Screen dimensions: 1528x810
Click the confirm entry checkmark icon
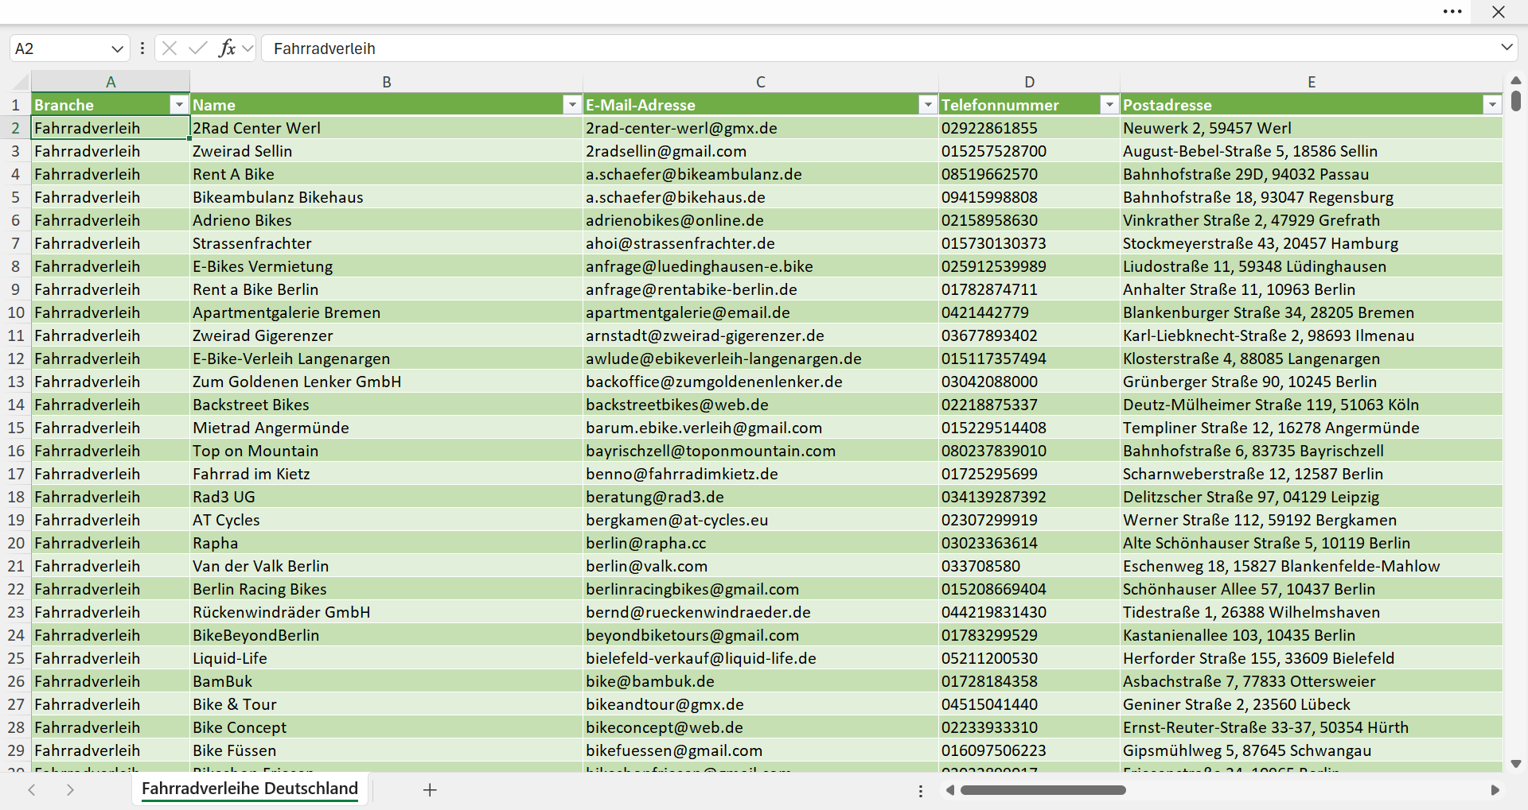point(198,48)
